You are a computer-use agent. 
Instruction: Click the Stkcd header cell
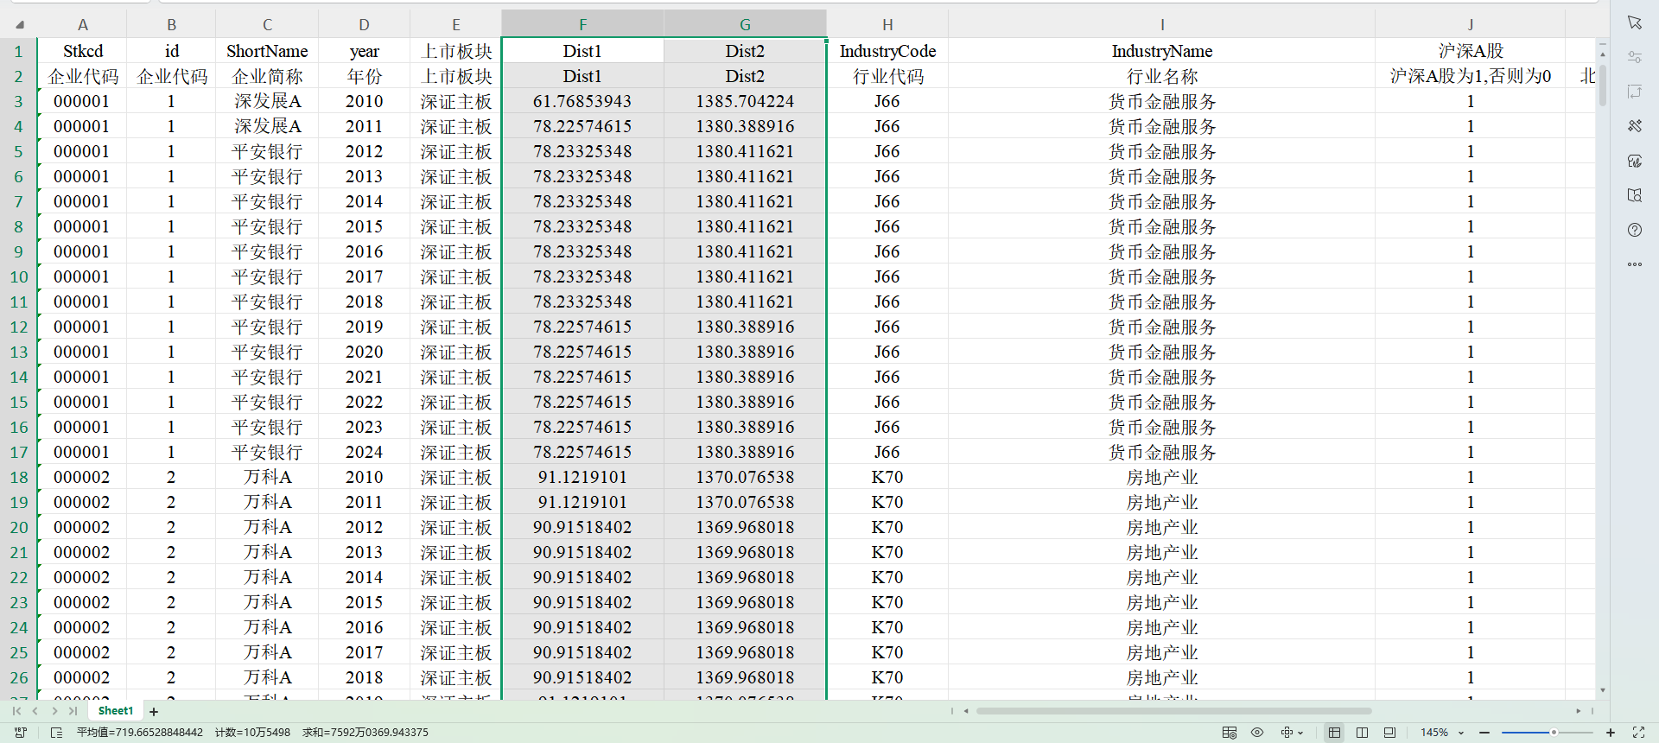tap(83, 51)
